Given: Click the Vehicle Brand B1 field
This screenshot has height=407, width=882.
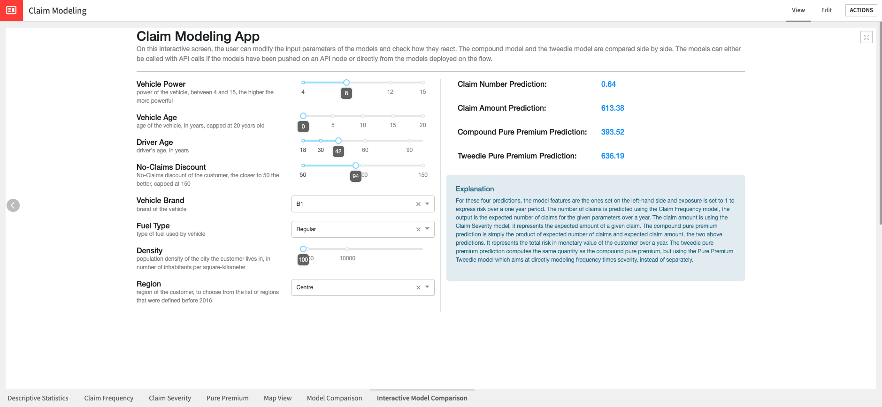Looking at the screenshot, I should pyautogui.click(x=363, y=204).
